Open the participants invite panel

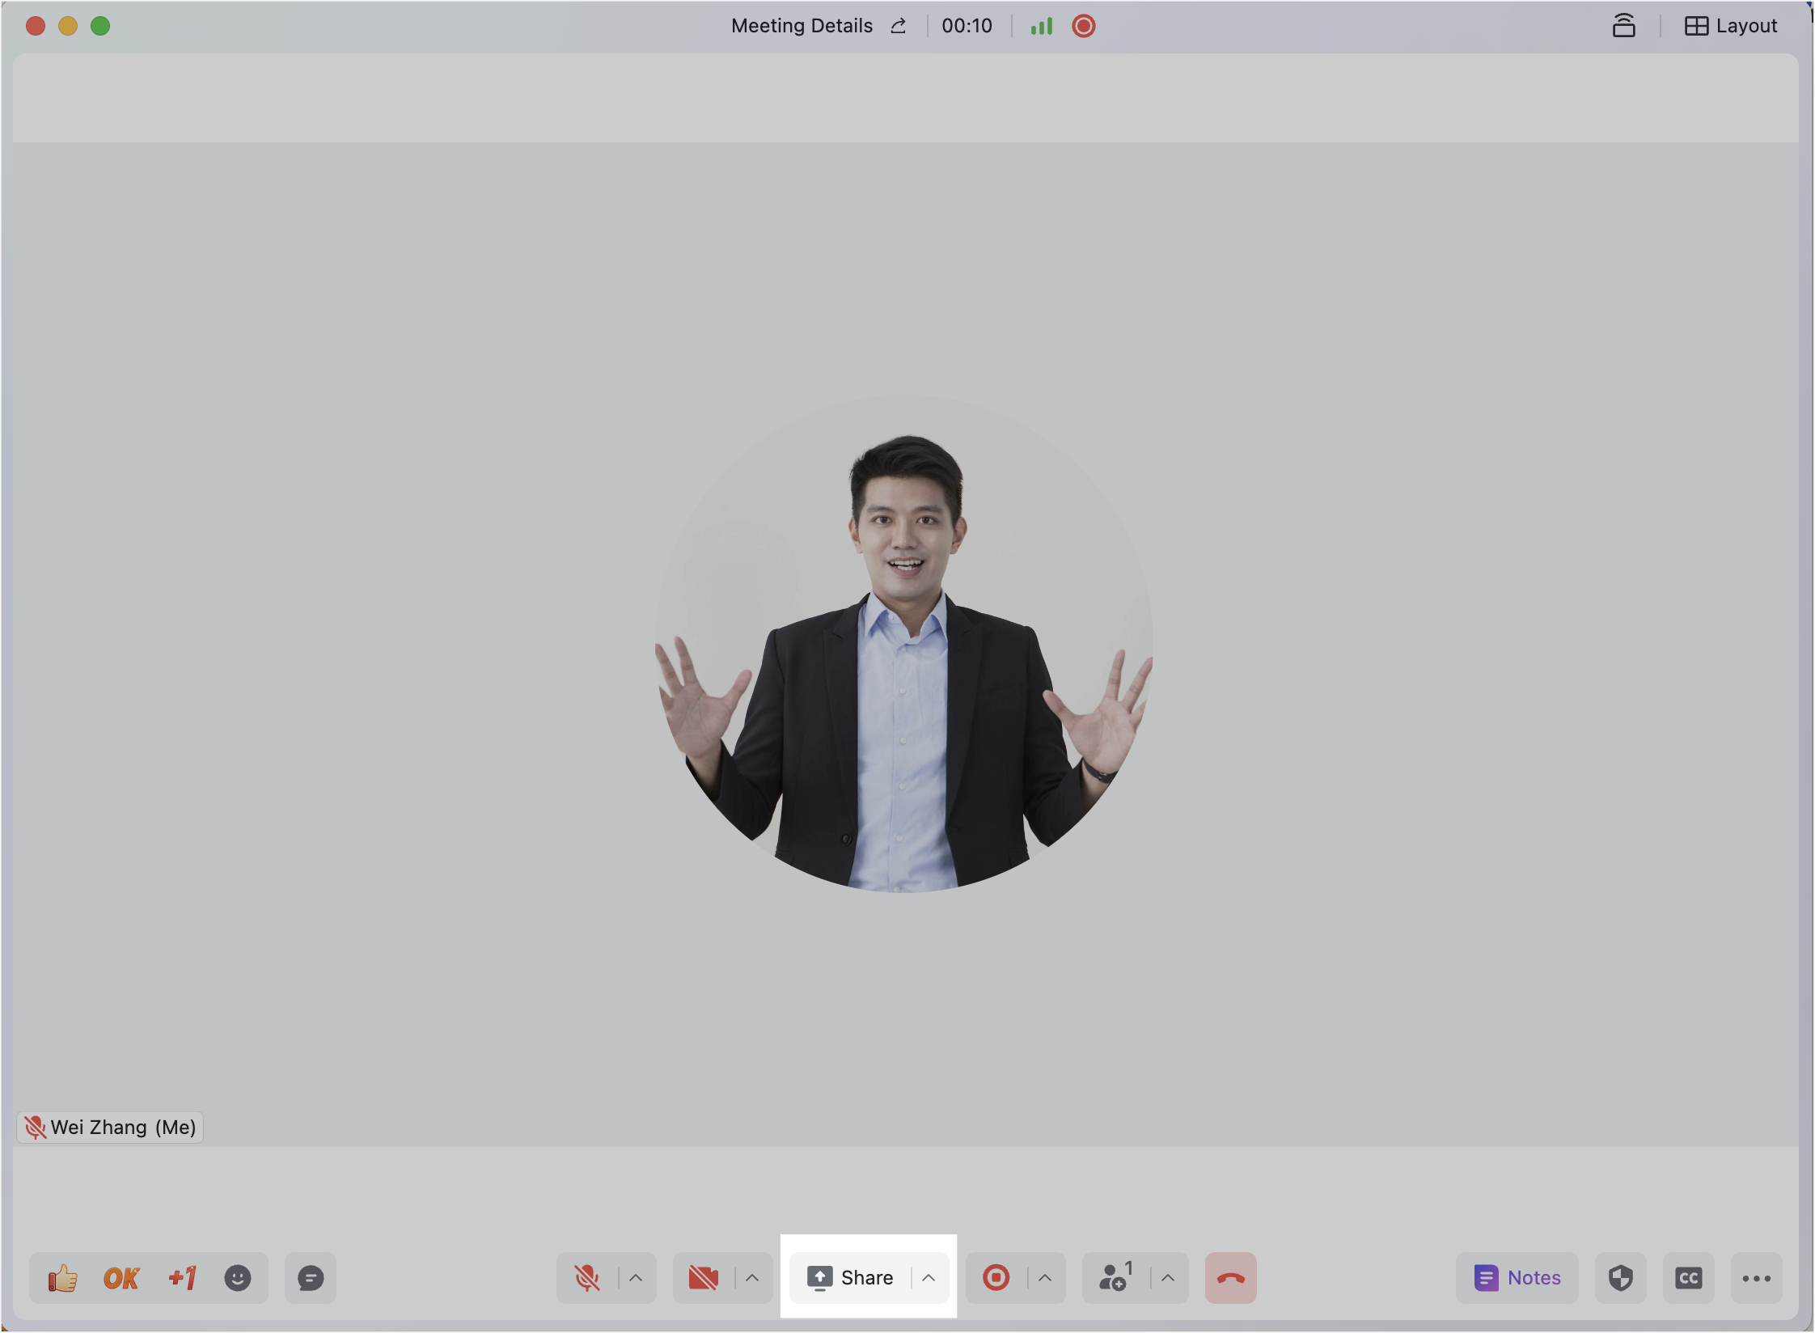pyautogui.click(x=1115, y=1278)
